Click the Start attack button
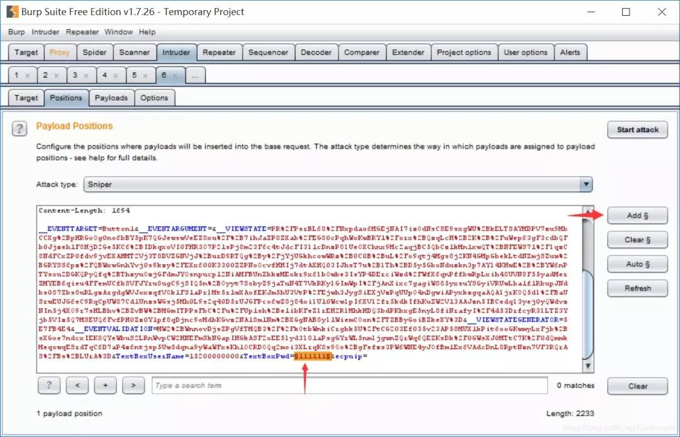 (x=637, y=130)
